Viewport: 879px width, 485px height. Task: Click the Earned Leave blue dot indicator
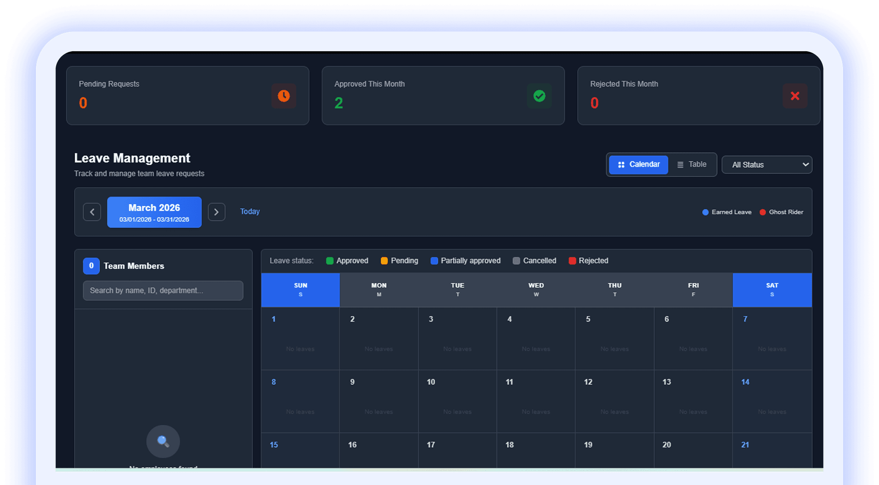[x=705, y=212]
